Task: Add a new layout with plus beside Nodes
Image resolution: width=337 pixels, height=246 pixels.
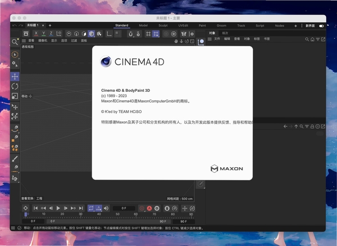Action: [295, 26]
